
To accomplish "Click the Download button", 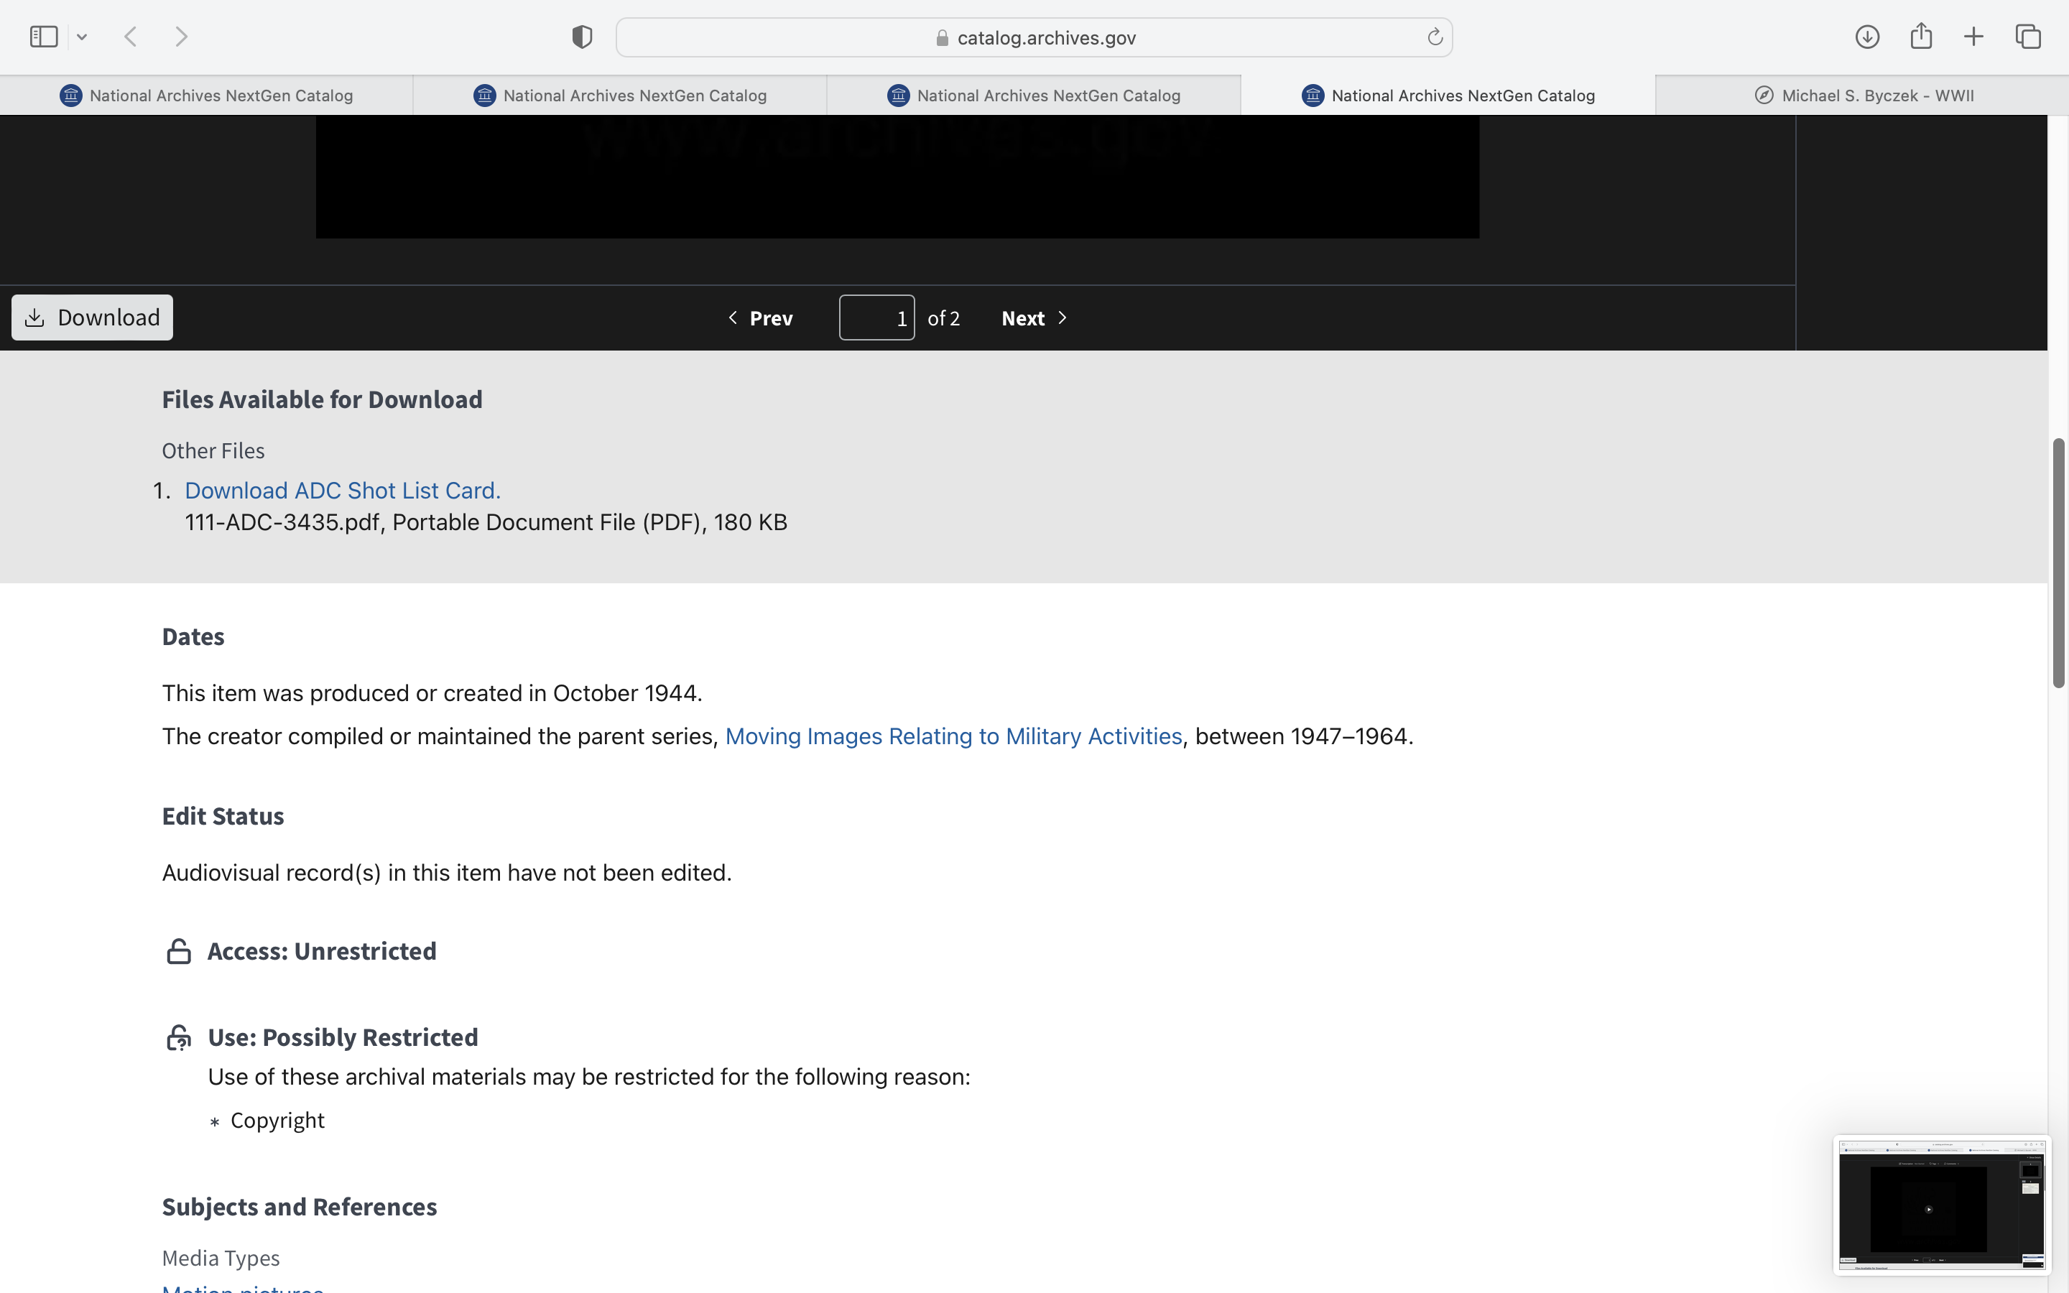I will [x=93, y=318].
